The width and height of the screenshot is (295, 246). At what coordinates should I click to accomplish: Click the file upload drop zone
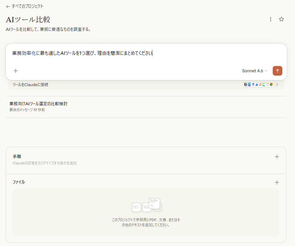(x=146, y=212)
